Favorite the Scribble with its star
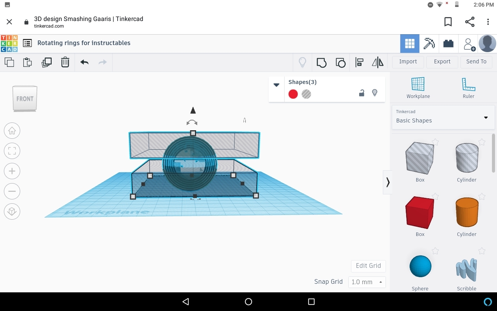Image resolution: width=497 pixels, height=311 pixels. [x=482, y=251]
